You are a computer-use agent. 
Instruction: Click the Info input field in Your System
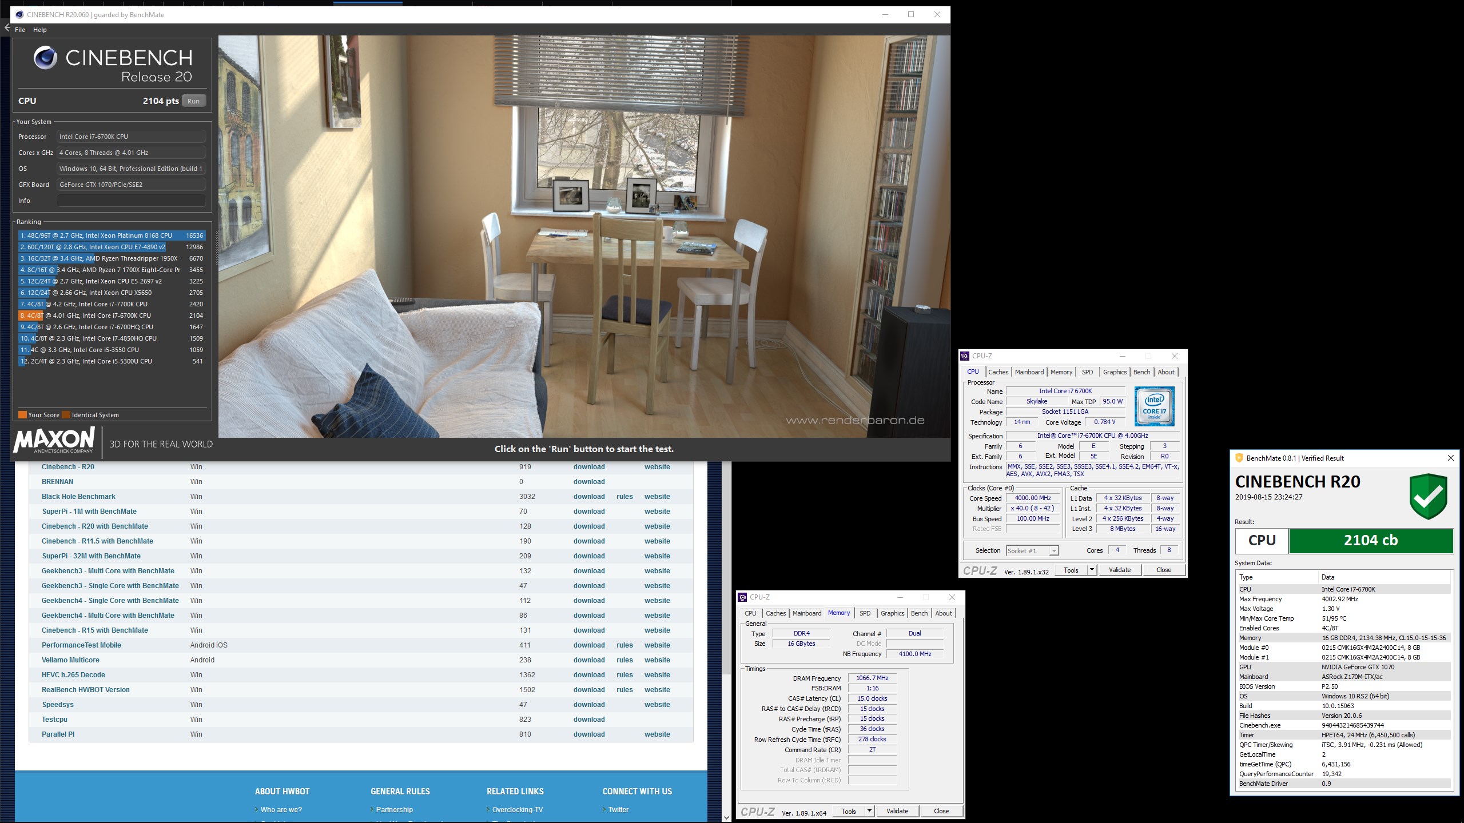131,201
